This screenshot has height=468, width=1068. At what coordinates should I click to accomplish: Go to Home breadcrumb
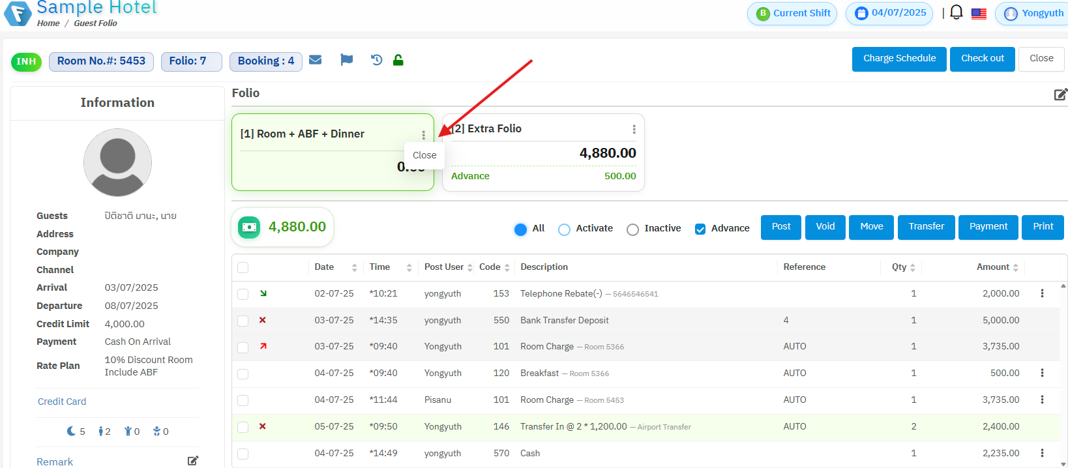click(48, 23)
